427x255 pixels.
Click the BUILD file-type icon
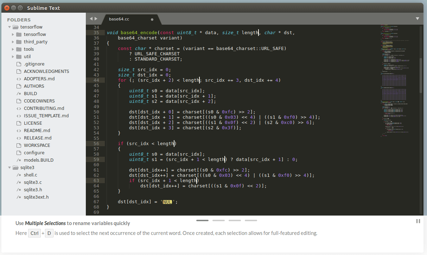click(18, 93)
